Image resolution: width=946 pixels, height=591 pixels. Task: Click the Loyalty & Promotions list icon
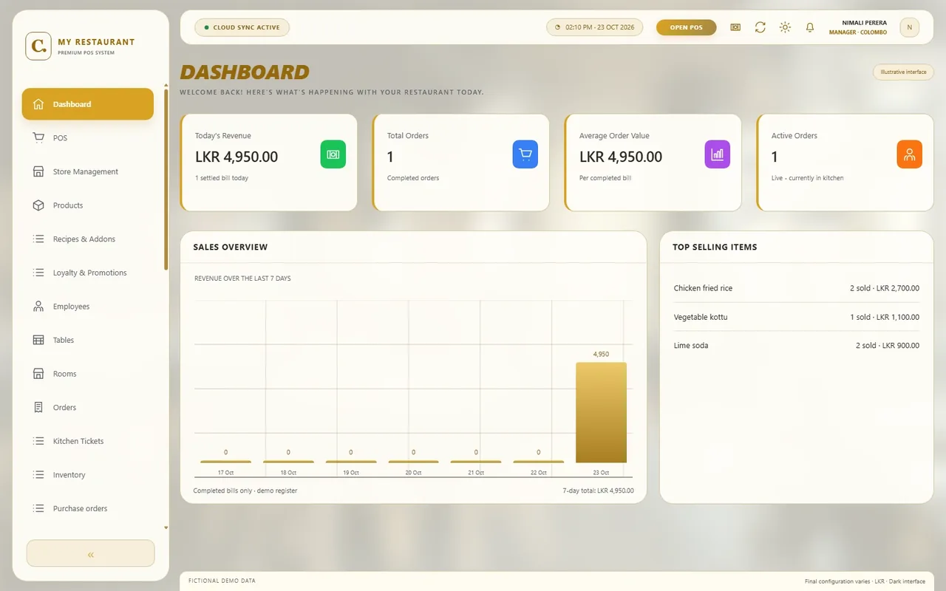38,273
